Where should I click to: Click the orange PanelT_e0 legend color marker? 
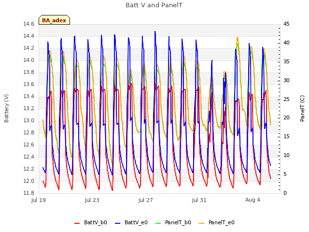pyautogui.click(x=201, y=223)
